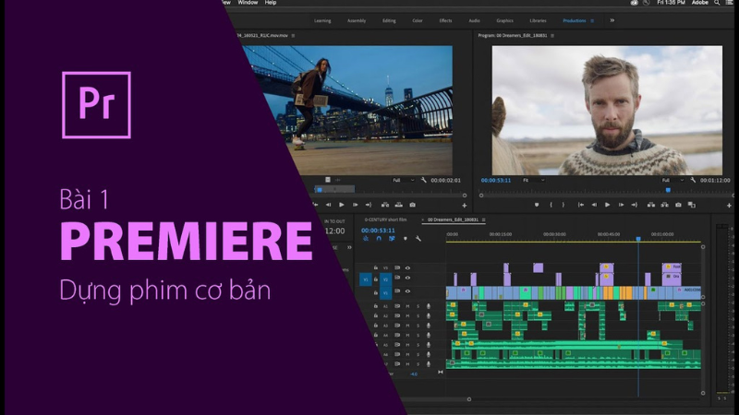This screenshot has height=415, width=739.
Task: Go to Out point in Source monitor
Action: tap(369, 205)
